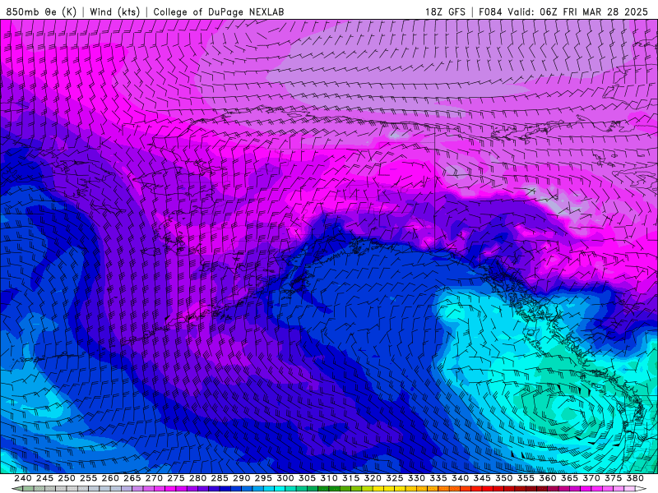Click the 300 value on the color scale

tap(285, 478)
